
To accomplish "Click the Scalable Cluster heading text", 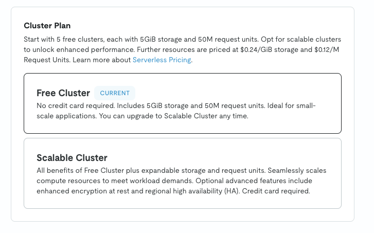I will click(72, 157).
